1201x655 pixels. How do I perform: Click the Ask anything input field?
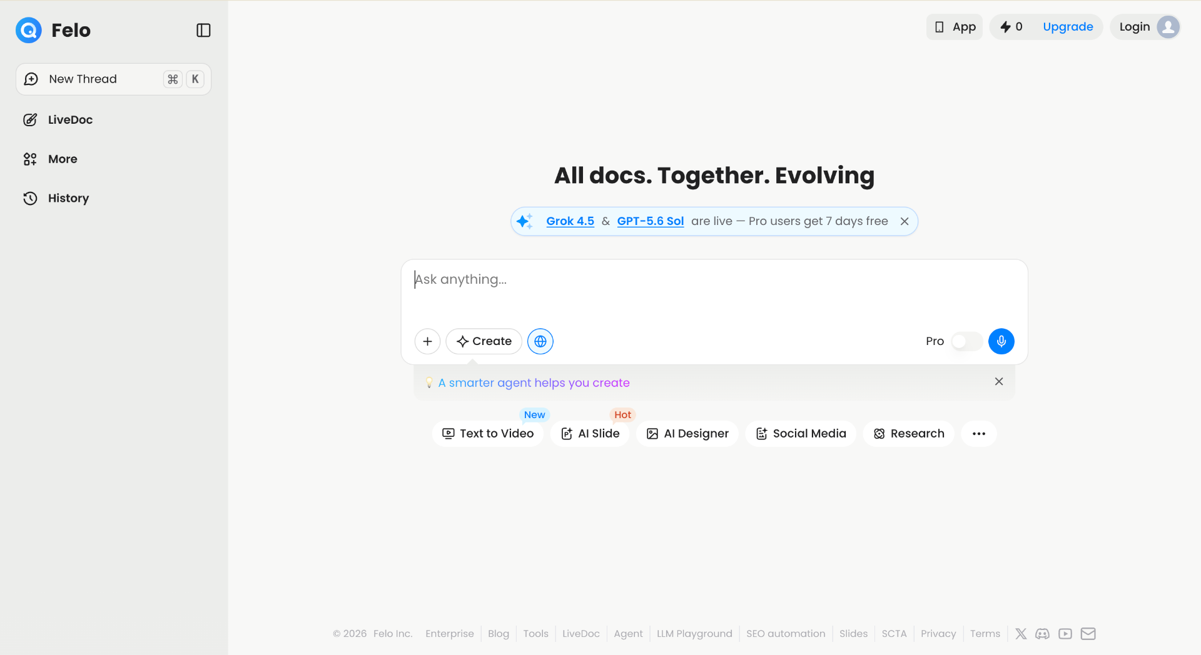714,291
